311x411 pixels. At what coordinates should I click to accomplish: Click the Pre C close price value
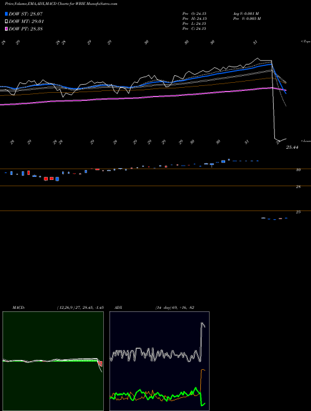[x=195, y=29]
